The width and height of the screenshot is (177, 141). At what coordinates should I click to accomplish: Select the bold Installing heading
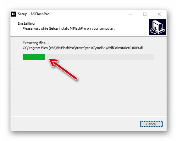[26, 23]
